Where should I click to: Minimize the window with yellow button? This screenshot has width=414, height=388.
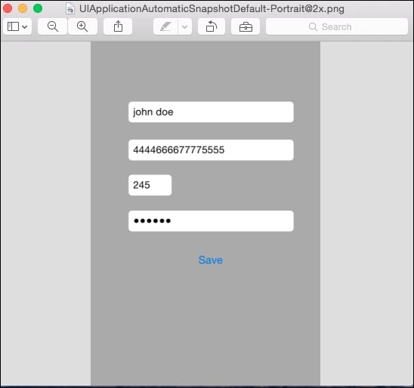pyautogui.click(x=23, y=8)
